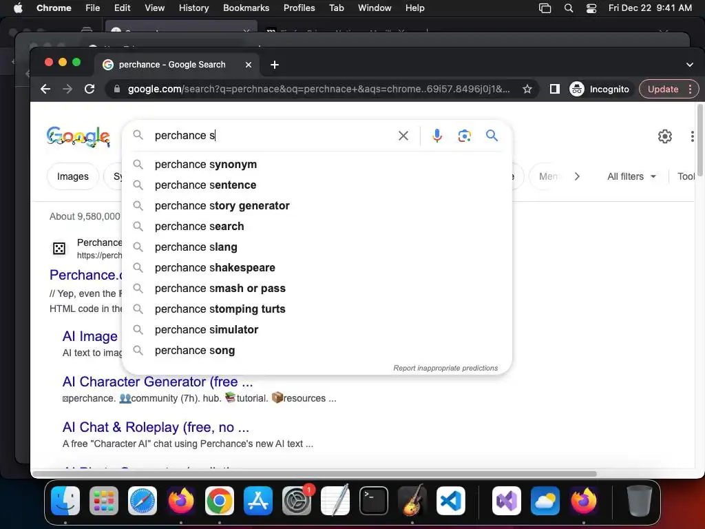Viewport: 705px width, 529px height.
Task: Open System Preferences from the dock
Action: pos(297,501)
